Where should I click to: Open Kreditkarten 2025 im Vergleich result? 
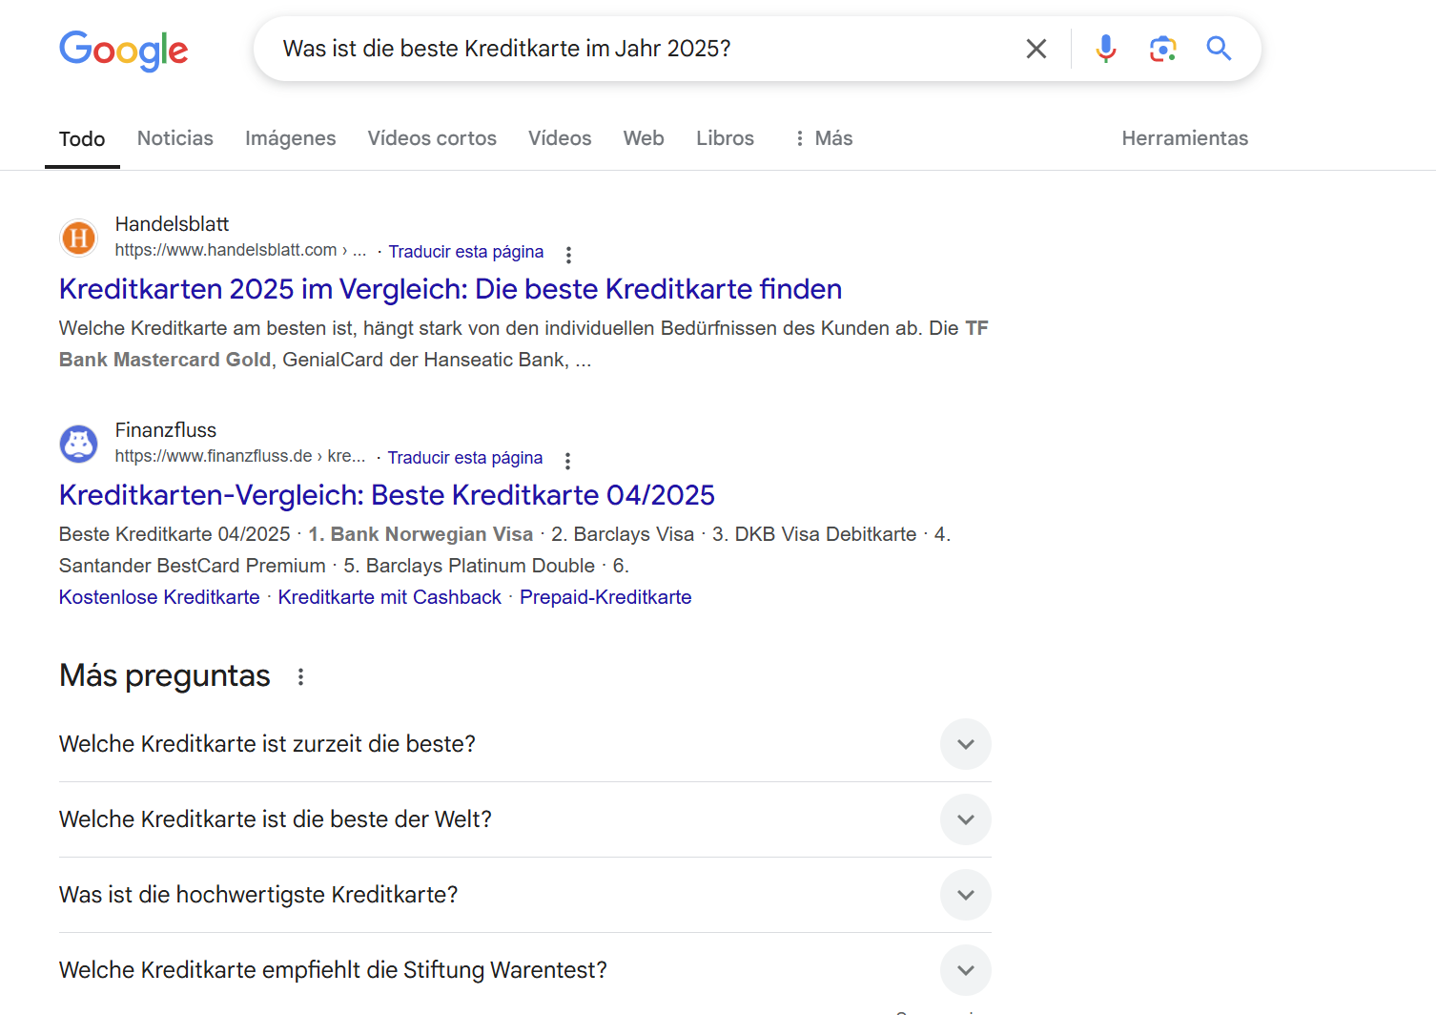click(450, 289)
